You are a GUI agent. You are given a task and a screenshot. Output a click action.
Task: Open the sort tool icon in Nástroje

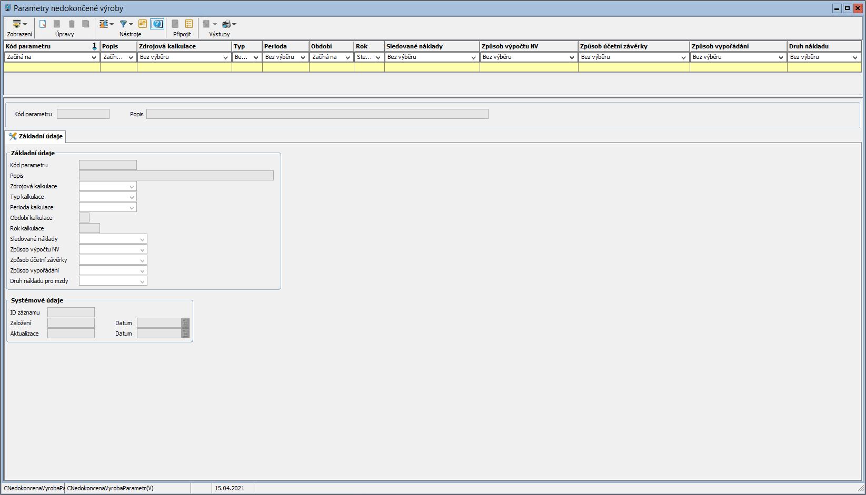coord(106,24)
